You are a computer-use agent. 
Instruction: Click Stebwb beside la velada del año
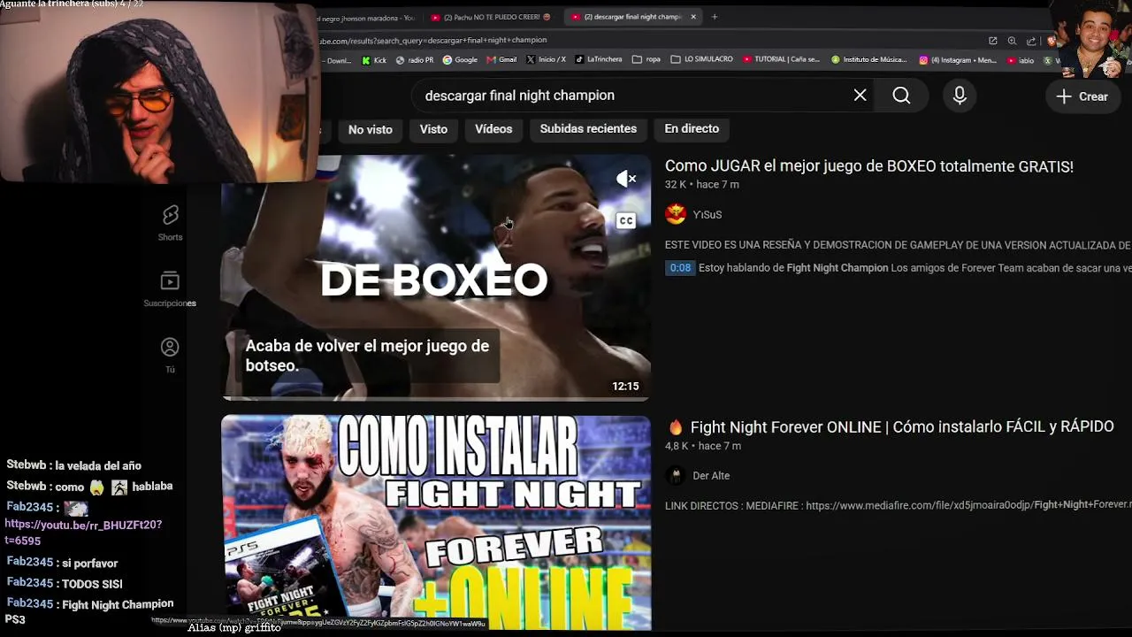[27, 465]
